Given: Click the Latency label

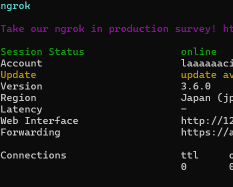Looking at the screenshot, I should tap(22, 109).
